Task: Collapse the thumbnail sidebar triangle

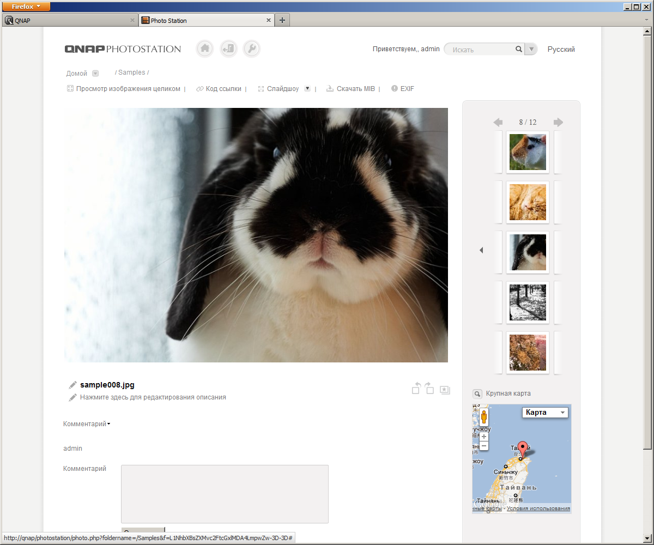Action: pos(481,250)
